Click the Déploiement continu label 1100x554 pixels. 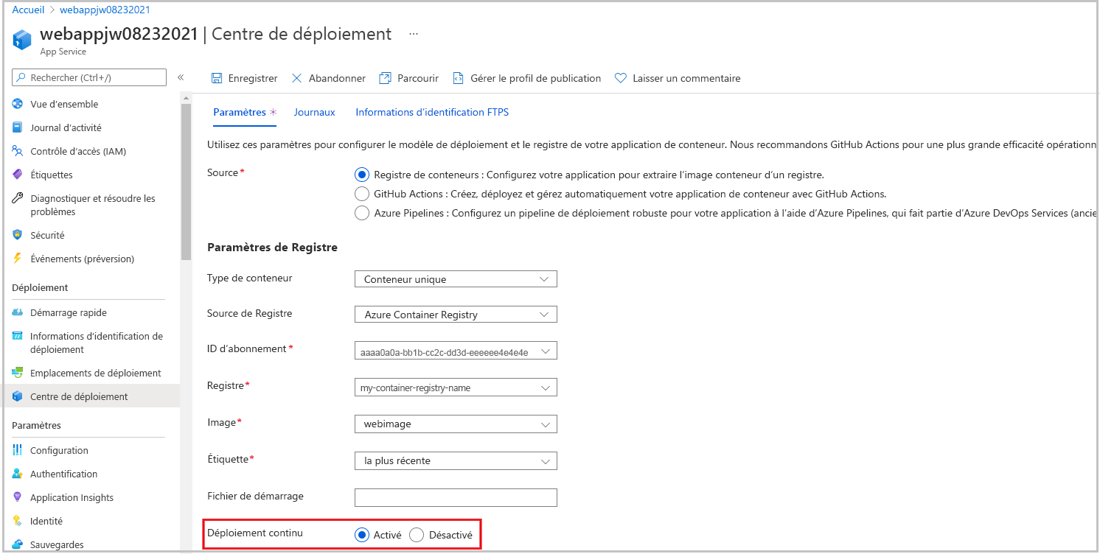point(255,533)
